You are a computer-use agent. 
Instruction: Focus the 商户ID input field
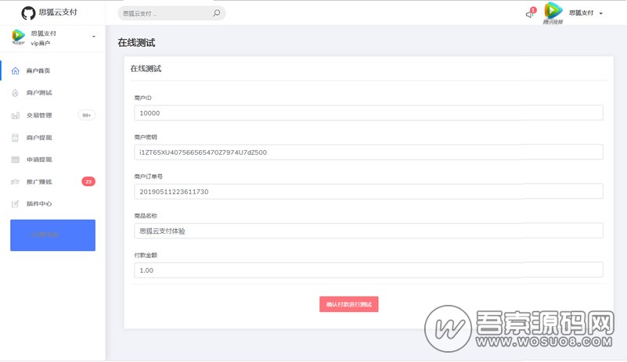point(368,113)
